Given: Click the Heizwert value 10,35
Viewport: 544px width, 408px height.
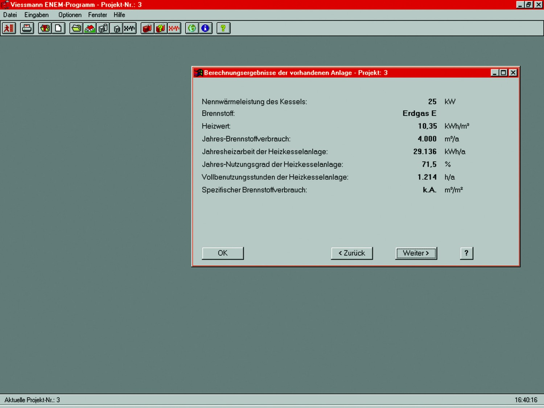Looking at the screenshot, I should click(x=427, y=126).
